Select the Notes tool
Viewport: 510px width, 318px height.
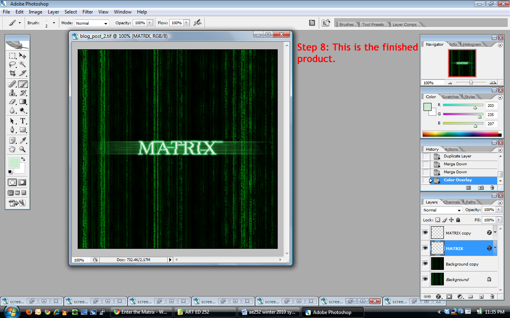tap(12, 140)
